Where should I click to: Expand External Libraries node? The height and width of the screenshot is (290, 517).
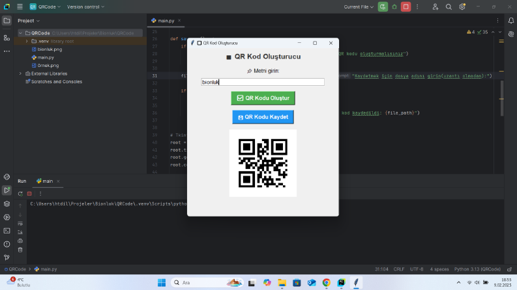pos(20,73)
